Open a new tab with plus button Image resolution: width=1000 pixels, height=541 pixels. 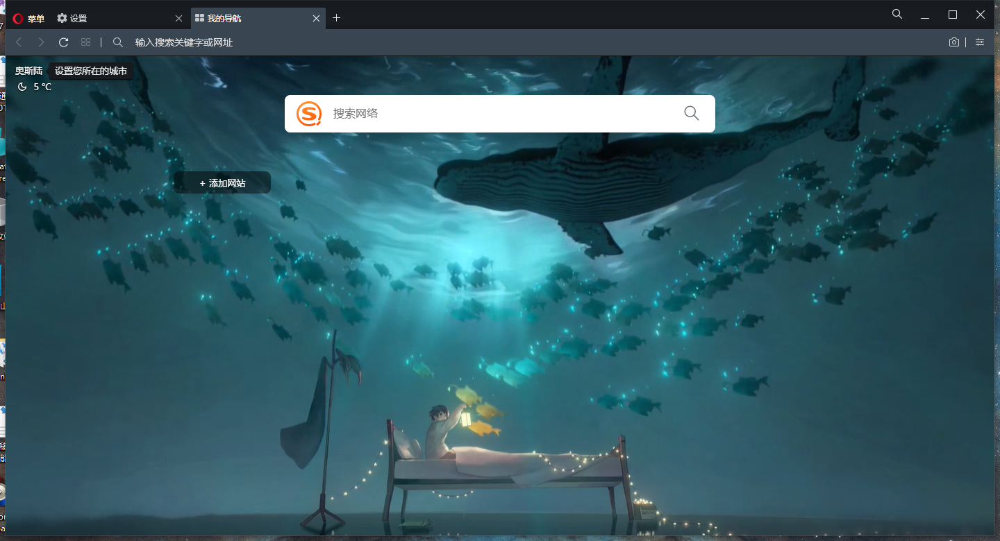[337, 18]
